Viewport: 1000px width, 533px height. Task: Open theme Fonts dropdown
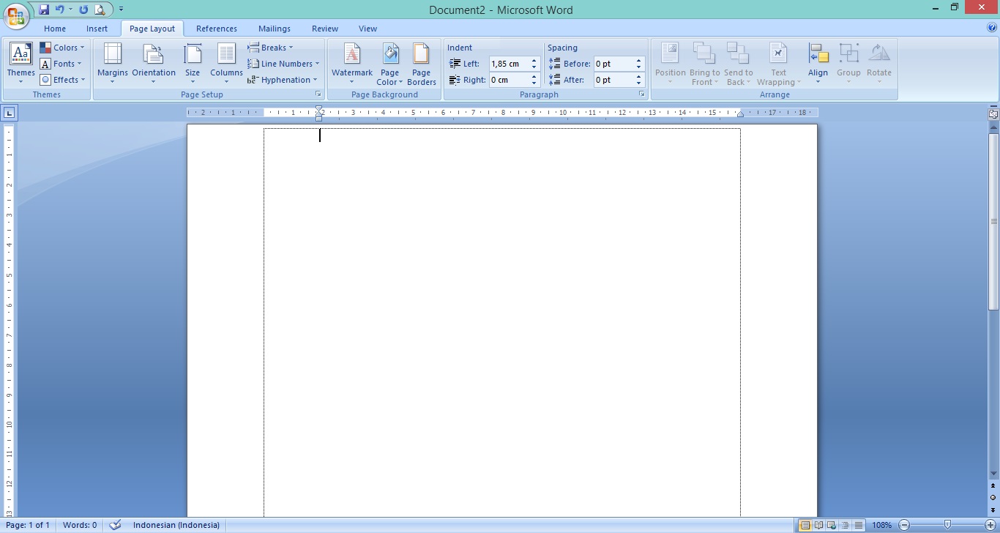[61, 64]
